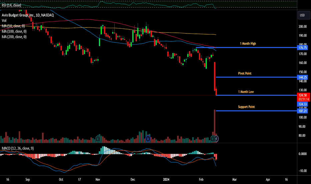Click the dividend D marker near Dec
This screenshot has width=311, height=184.
pos(148,139)
